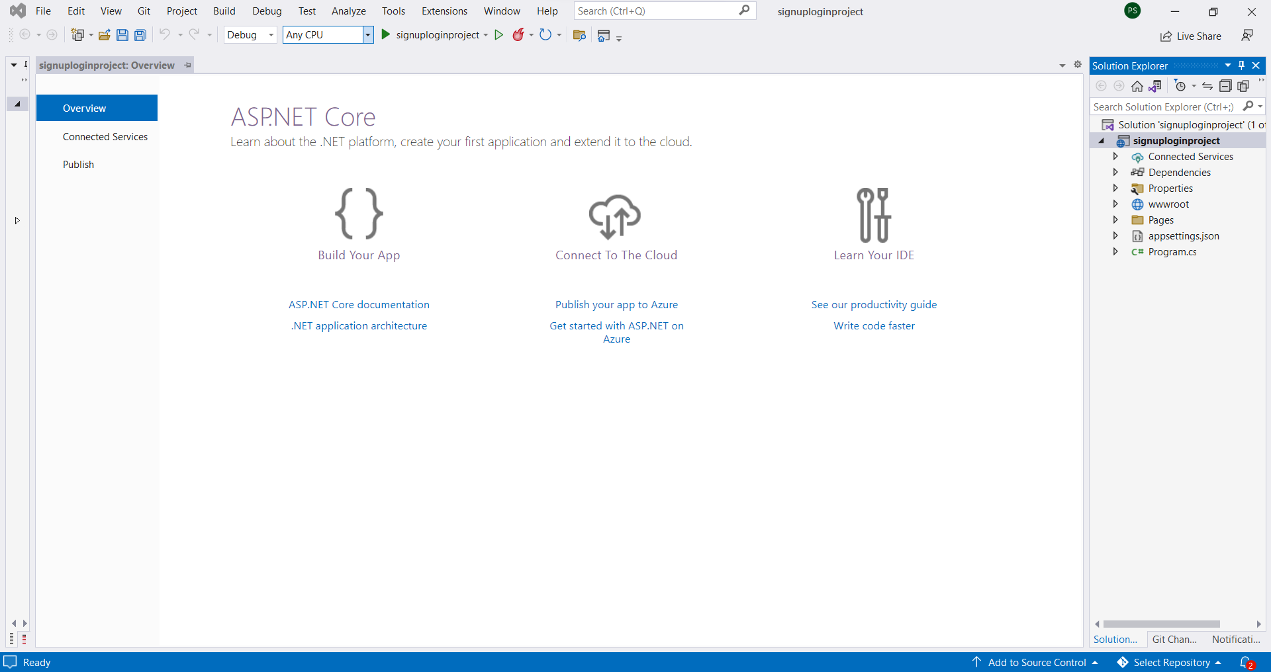Click the Navigate Backward toolbar arrow

[25, 34]
